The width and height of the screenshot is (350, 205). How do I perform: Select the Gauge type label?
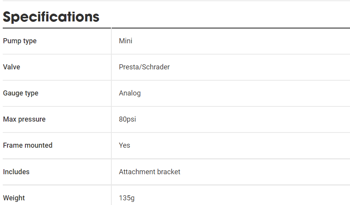tap(21, 93)
